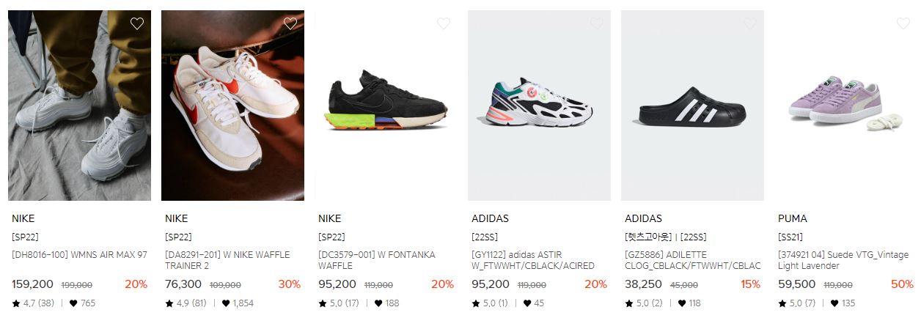Open W FONTANKA WAFFLE product title

pos(377,260)
